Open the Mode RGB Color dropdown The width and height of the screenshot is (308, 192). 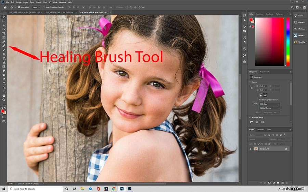(x=269, y=104)
